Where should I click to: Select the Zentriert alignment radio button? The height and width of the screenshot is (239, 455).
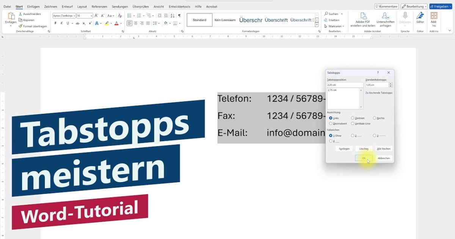pyautogui.click(x=352, y=118)
